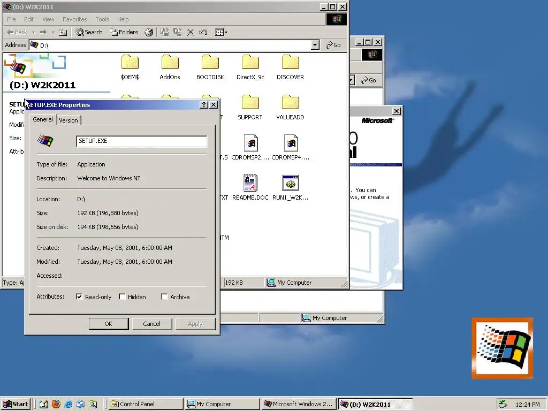Select the README.DOC document icon
548x411 pixels.
tap(250, 183)
